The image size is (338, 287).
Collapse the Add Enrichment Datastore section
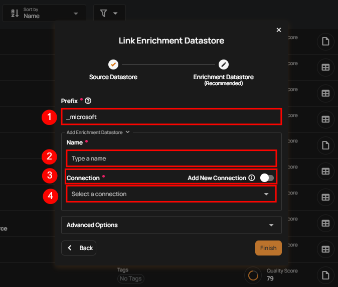click(128, 132)
